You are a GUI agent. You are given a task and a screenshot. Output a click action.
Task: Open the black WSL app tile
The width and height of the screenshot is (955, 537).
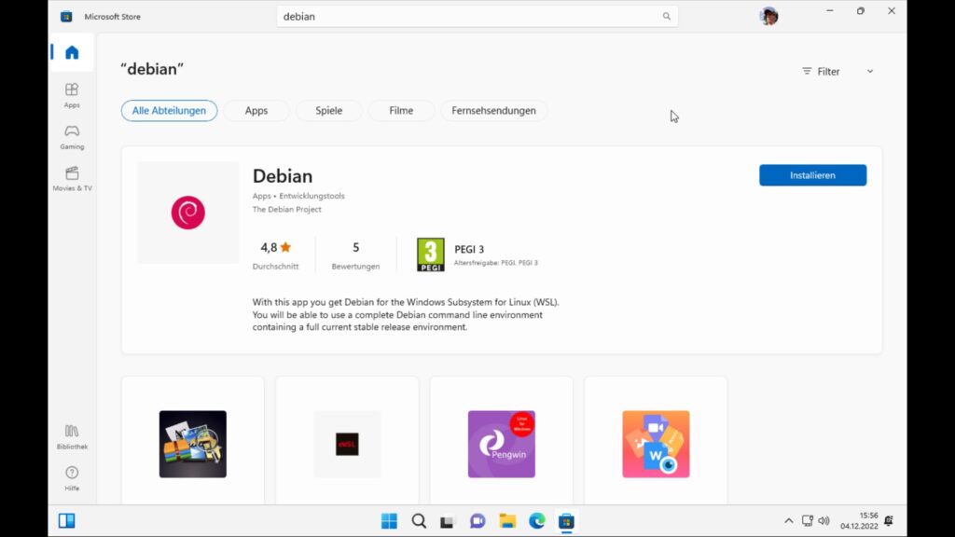[347, 444]
